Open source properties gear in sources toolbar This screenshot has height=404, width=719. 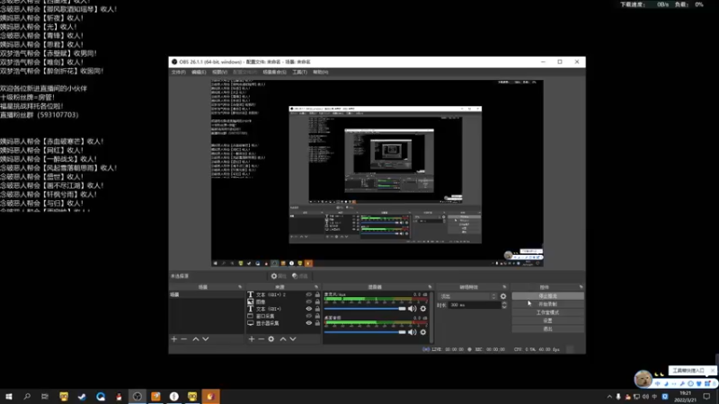[x=271, y=339]
